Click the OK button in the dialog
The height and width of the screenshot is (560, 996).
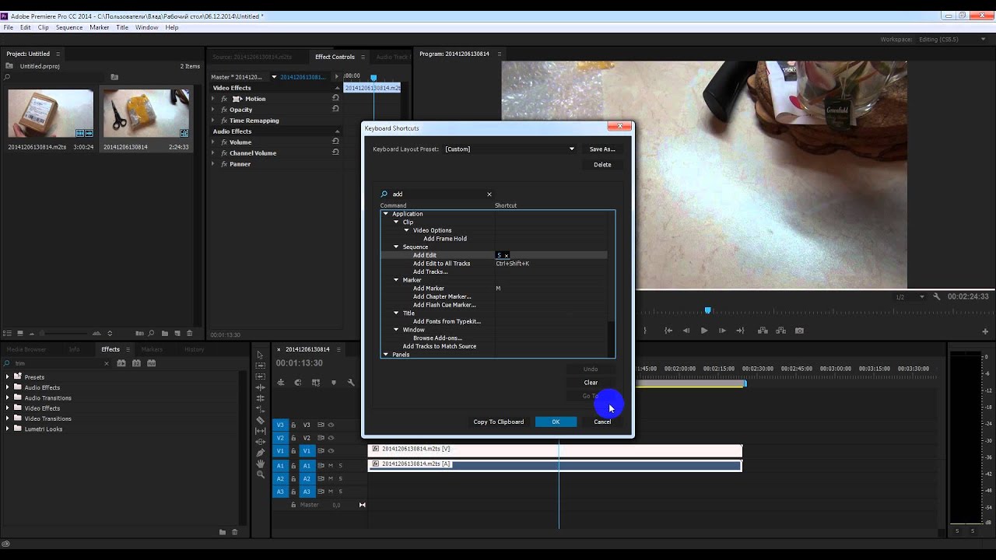556,422
